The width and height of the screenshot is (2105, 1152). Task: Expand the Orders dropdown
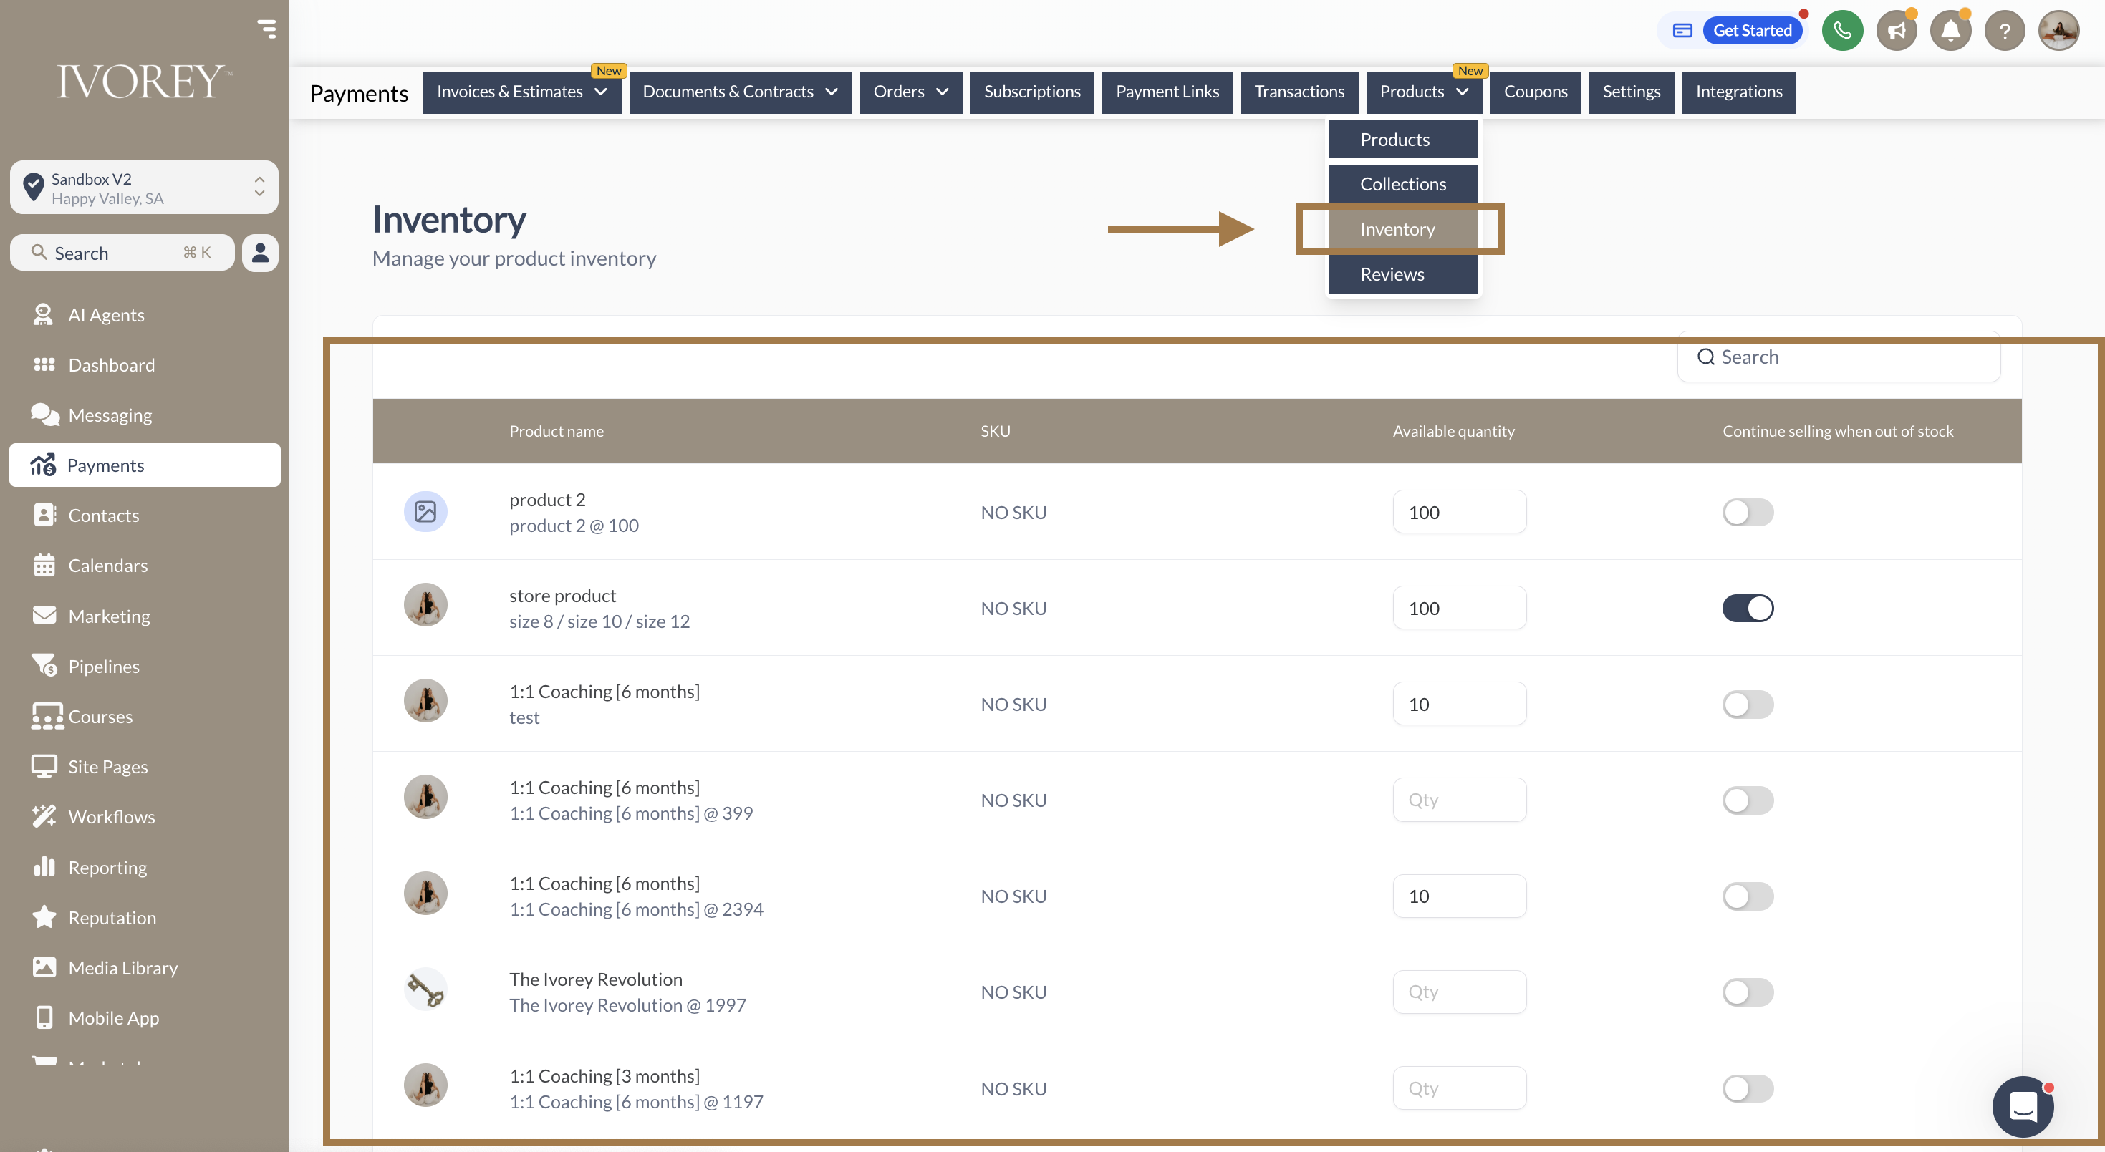(910, 92)
